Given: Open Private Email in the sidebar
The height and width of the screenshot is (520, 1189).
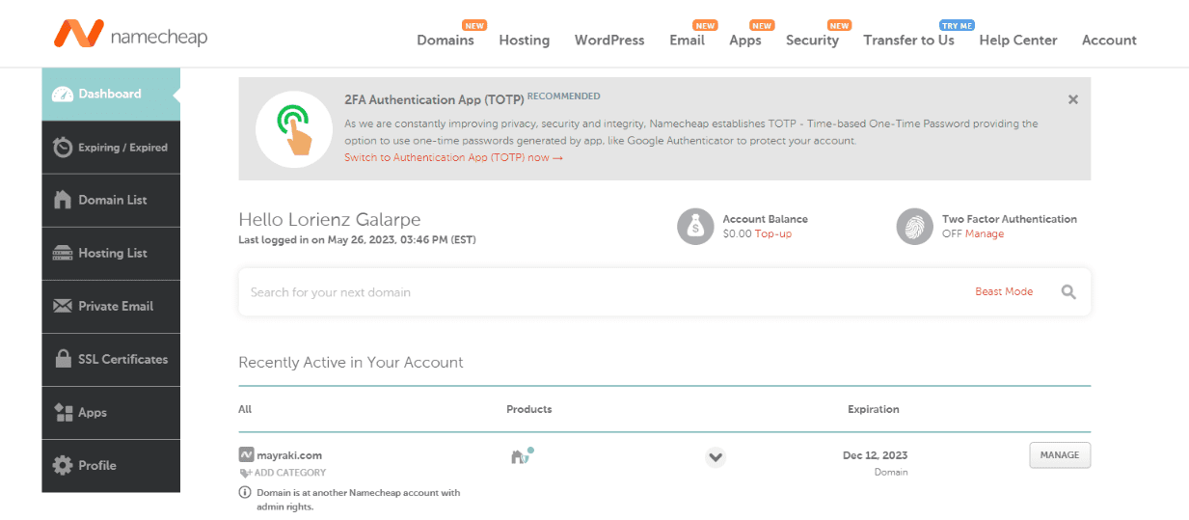Looking at the screenshot, I should 111,307.
